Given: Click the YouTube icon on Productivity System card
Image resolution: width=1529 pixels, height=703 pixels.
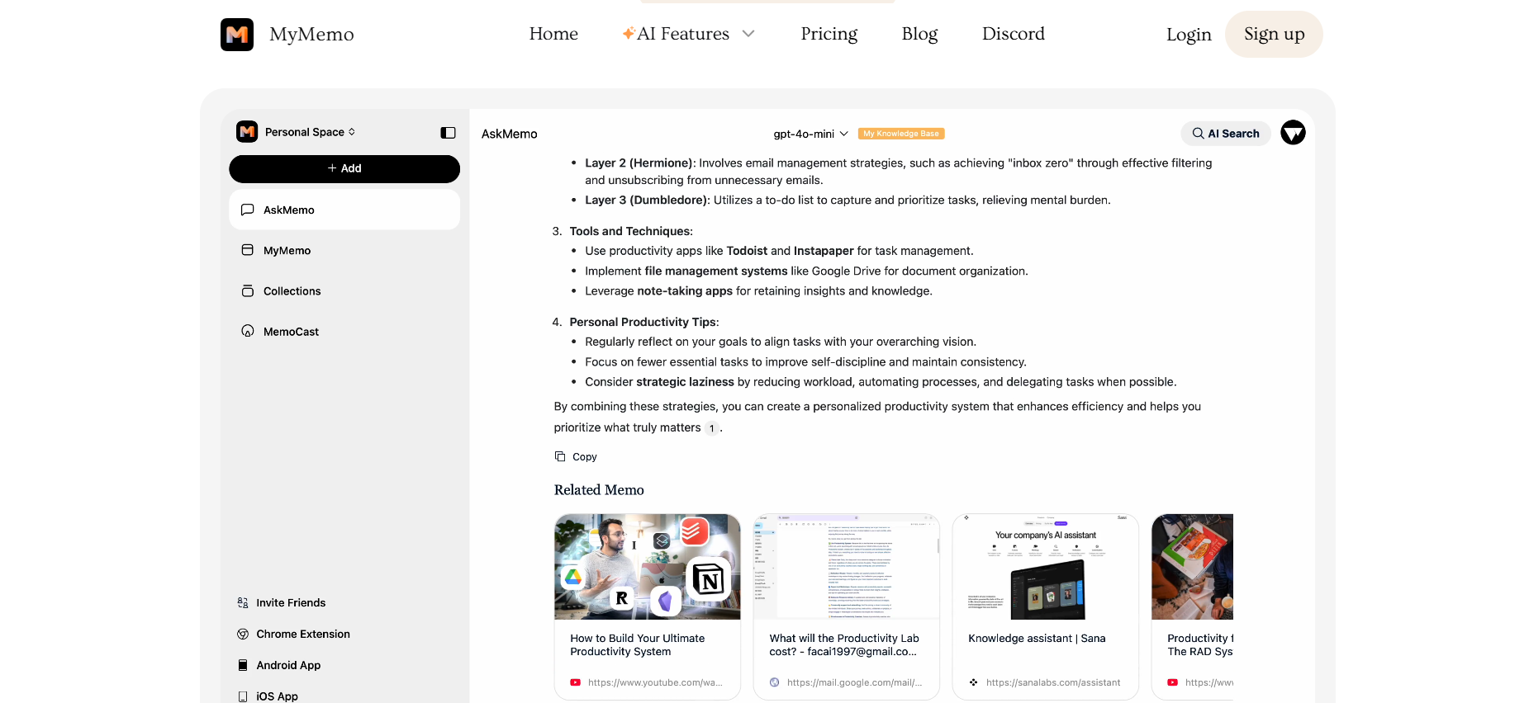Looking at the screenshot, I should click(575, 682).
